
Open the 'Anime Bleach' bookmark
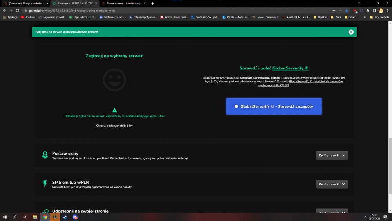click(174, 17)
